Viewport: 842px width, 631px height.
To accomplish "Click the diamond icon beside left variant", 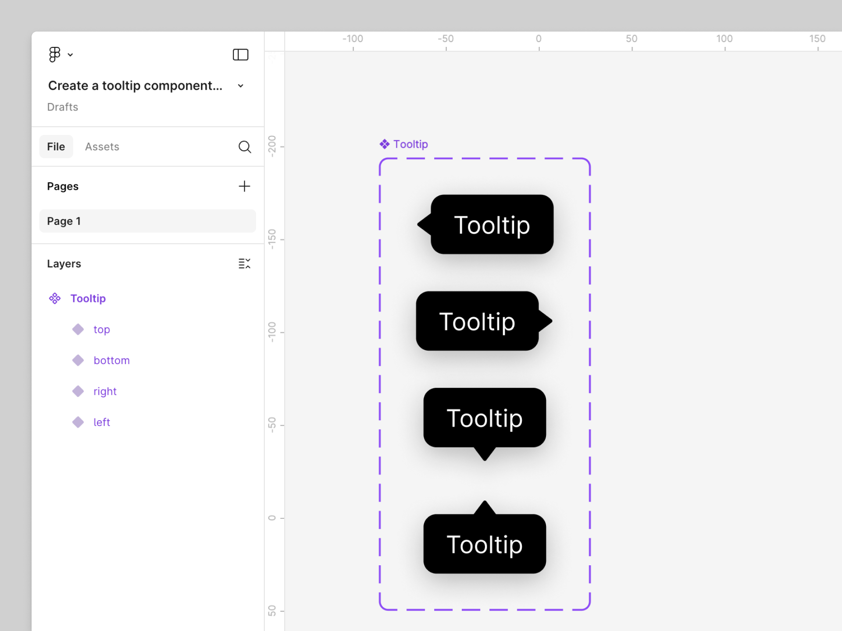I will (78, 422).
